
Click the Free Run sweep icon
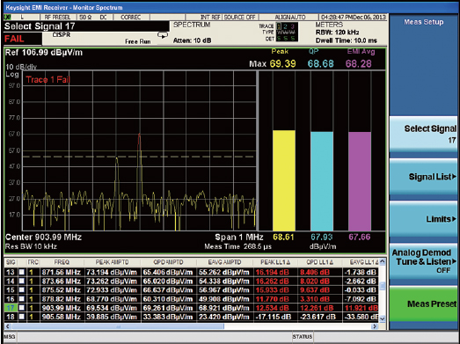(162, 35)
